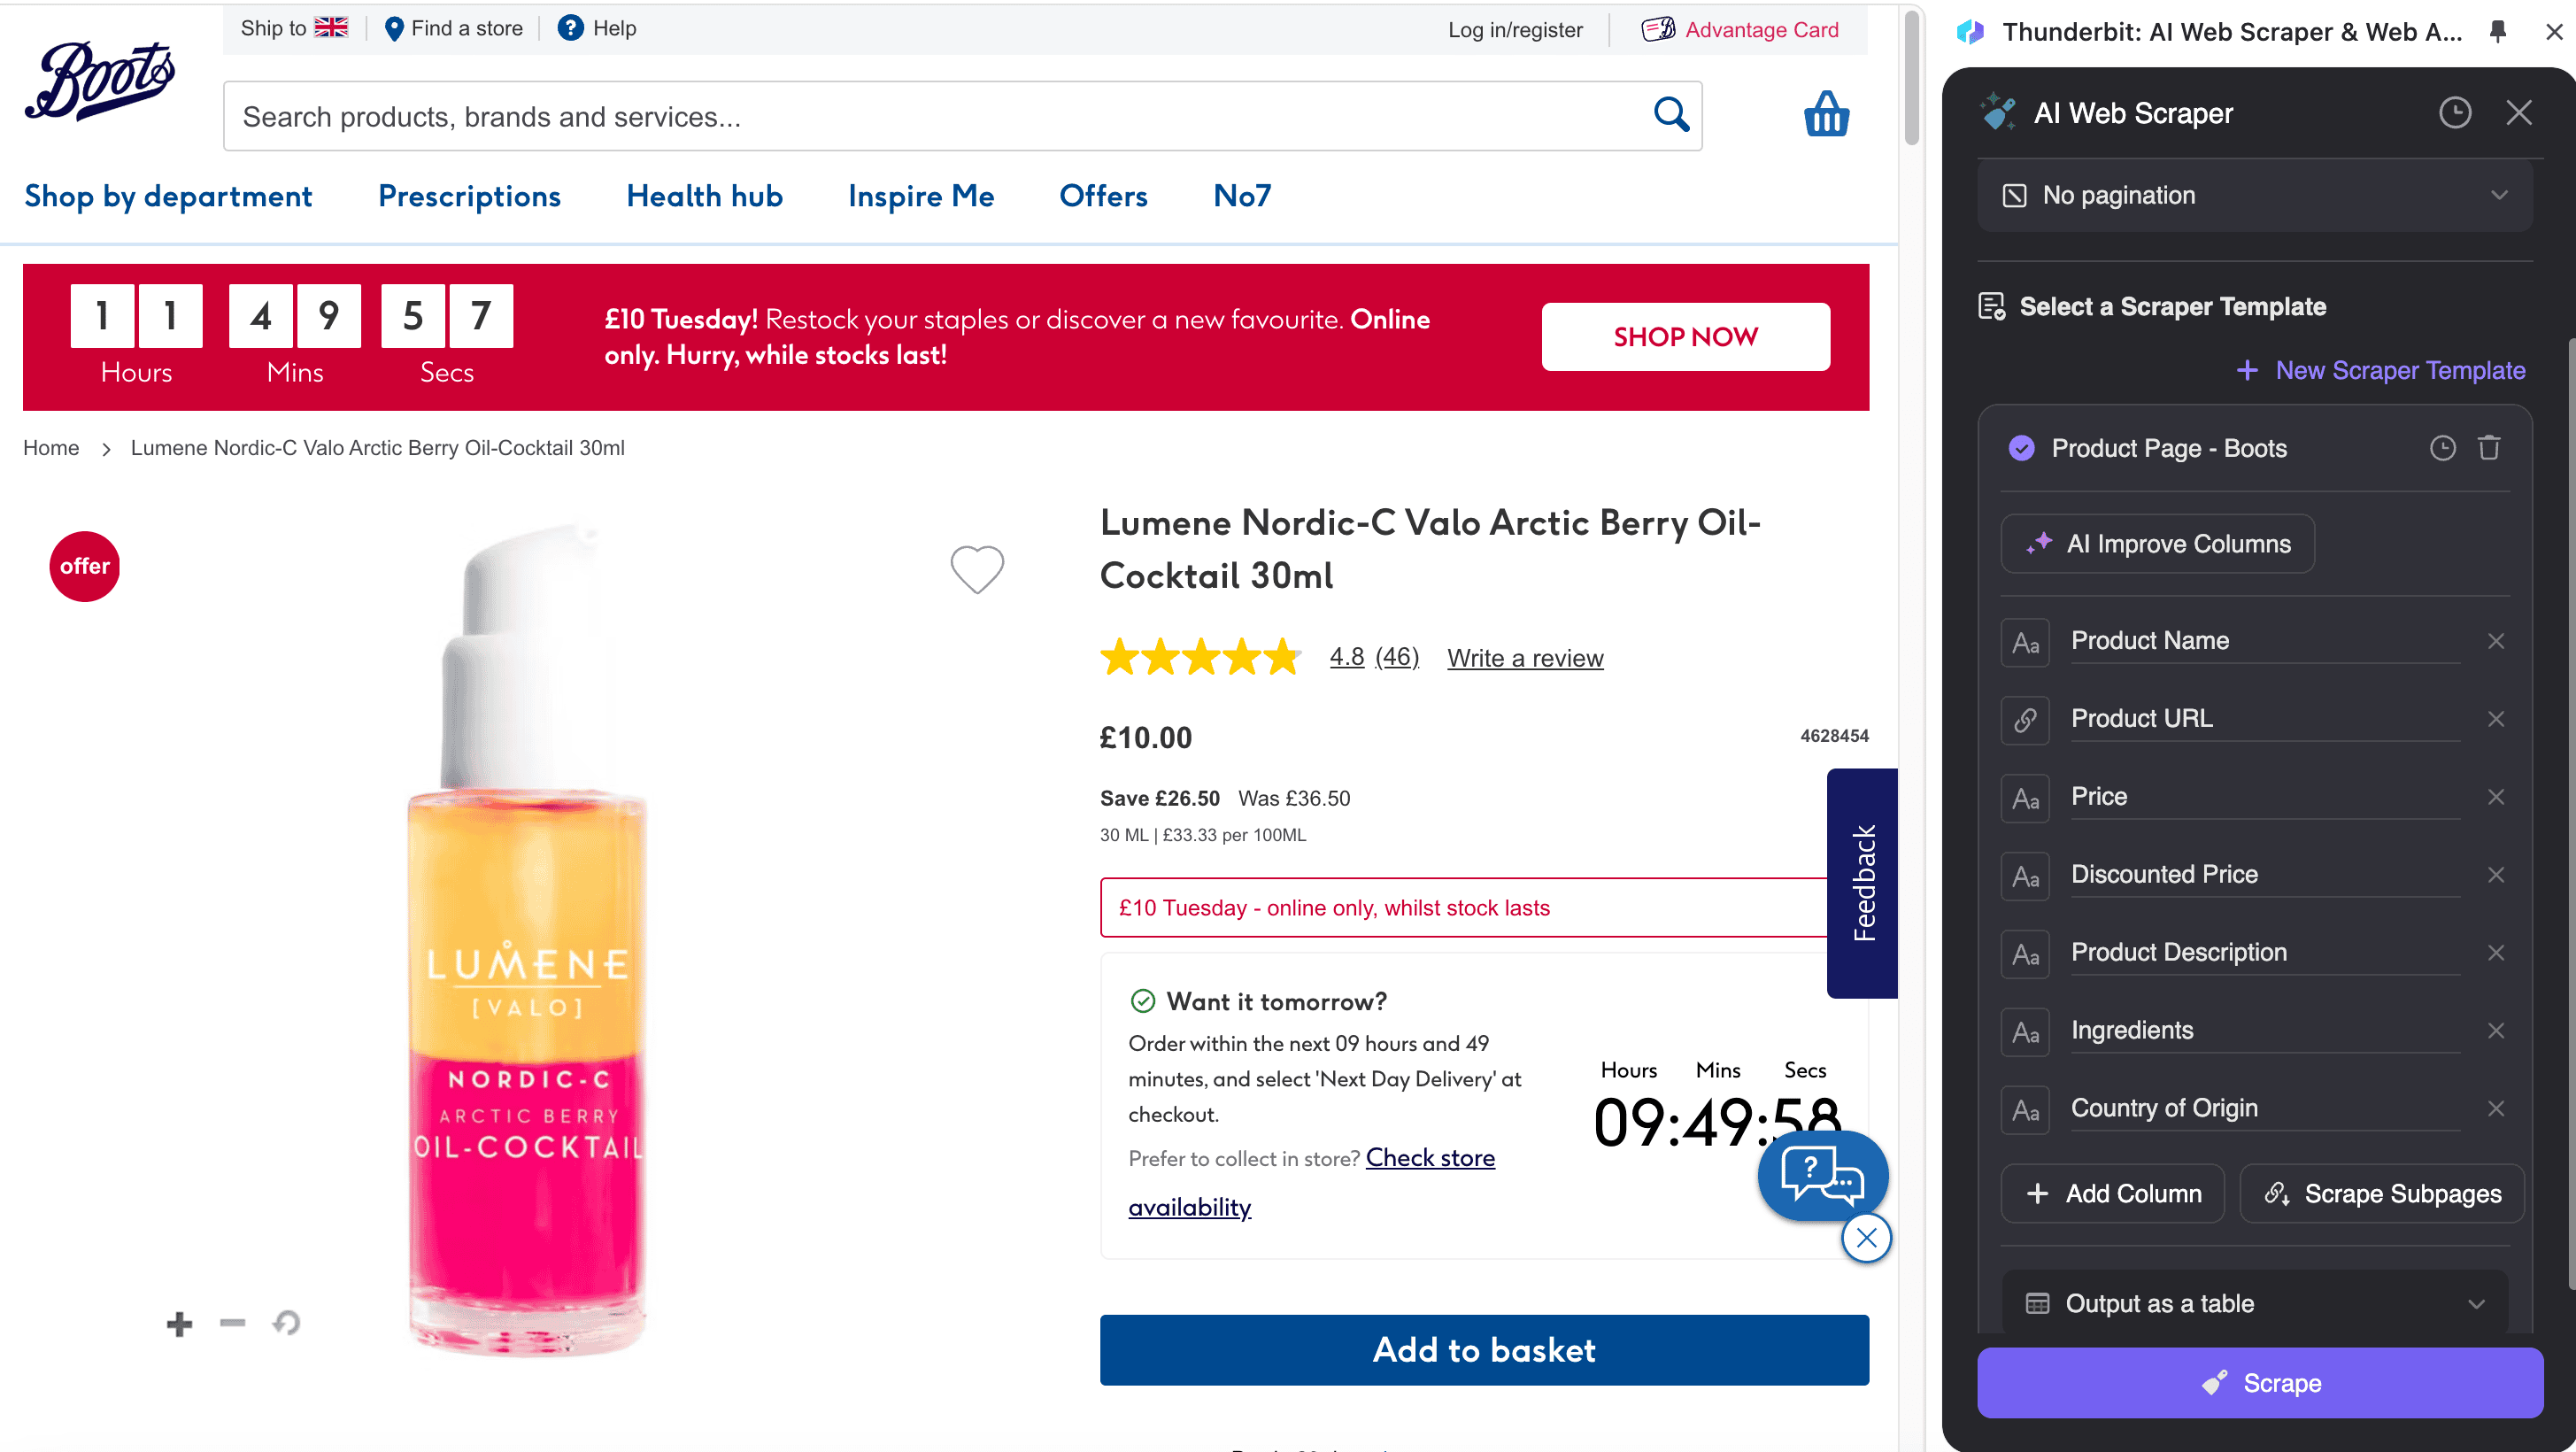This screenshot has height=1452, width=2576.
Task: Click the search magnifier icon
Action: coord(1671,115)
